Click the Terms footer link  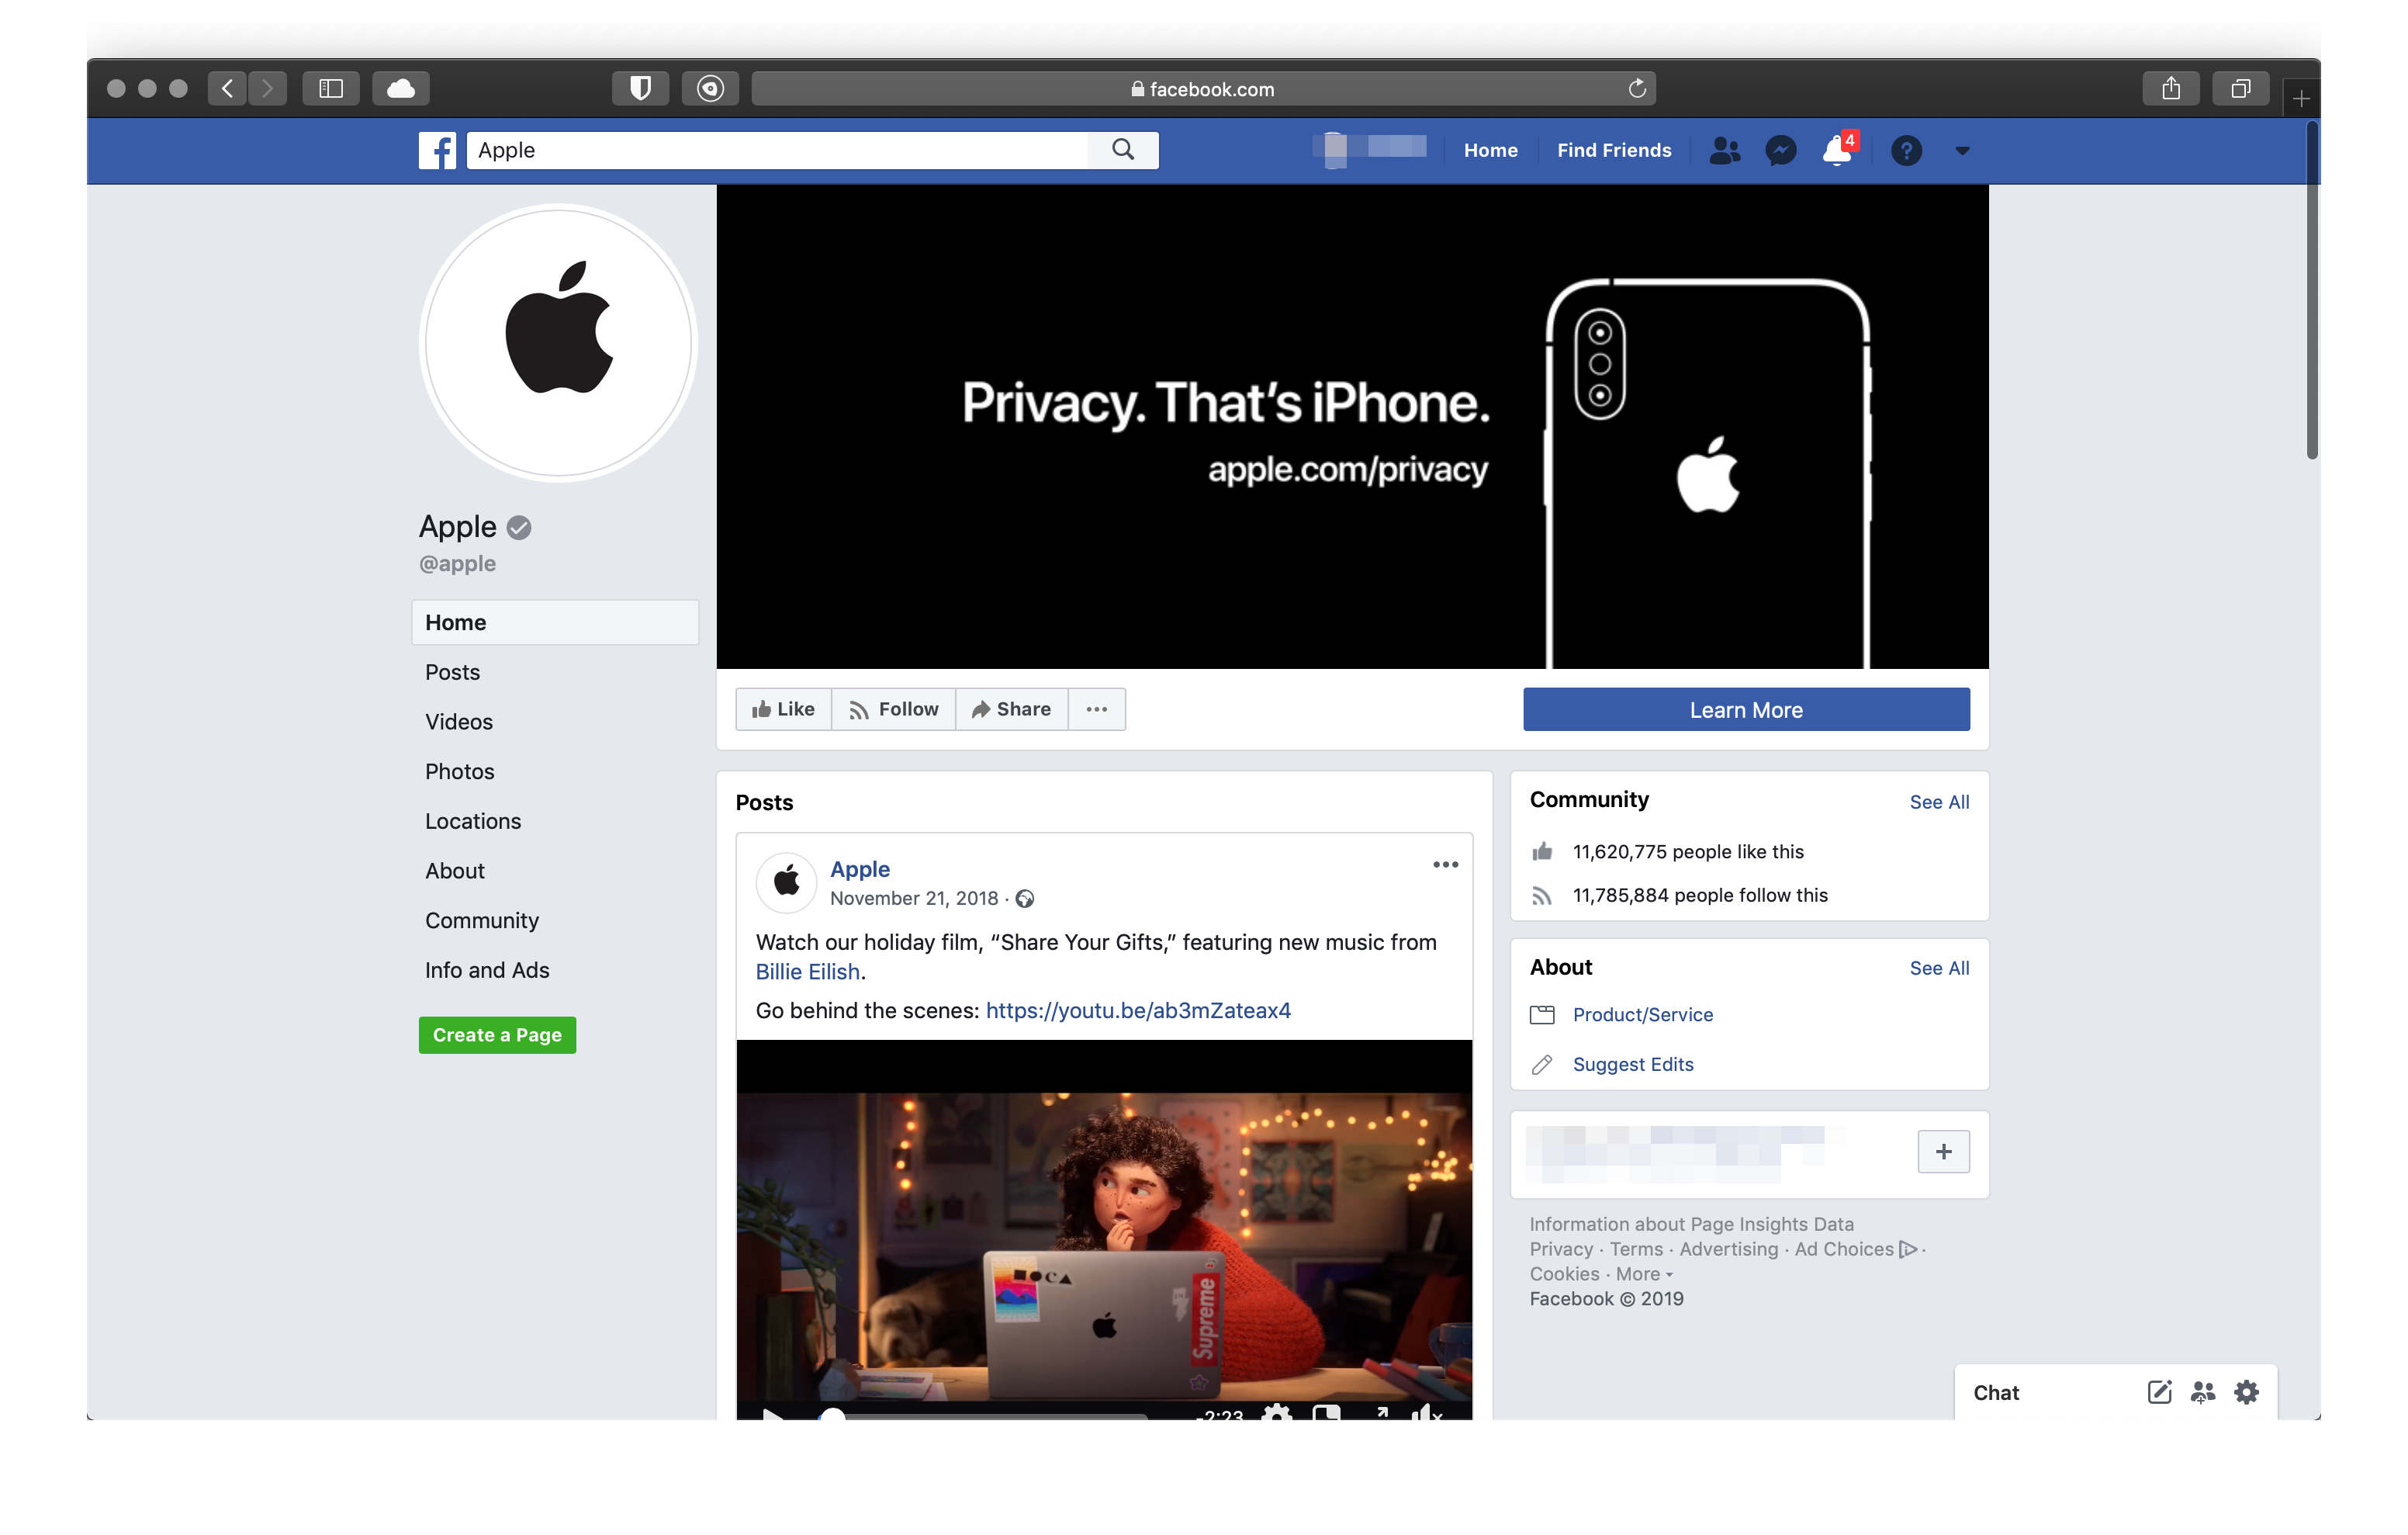click(1636, 1249)
